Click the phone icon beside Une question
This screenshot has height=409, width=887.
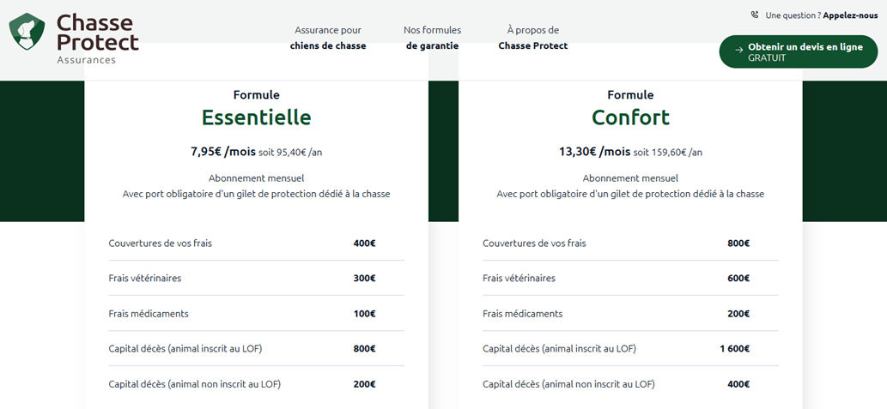tap(755, 15)
